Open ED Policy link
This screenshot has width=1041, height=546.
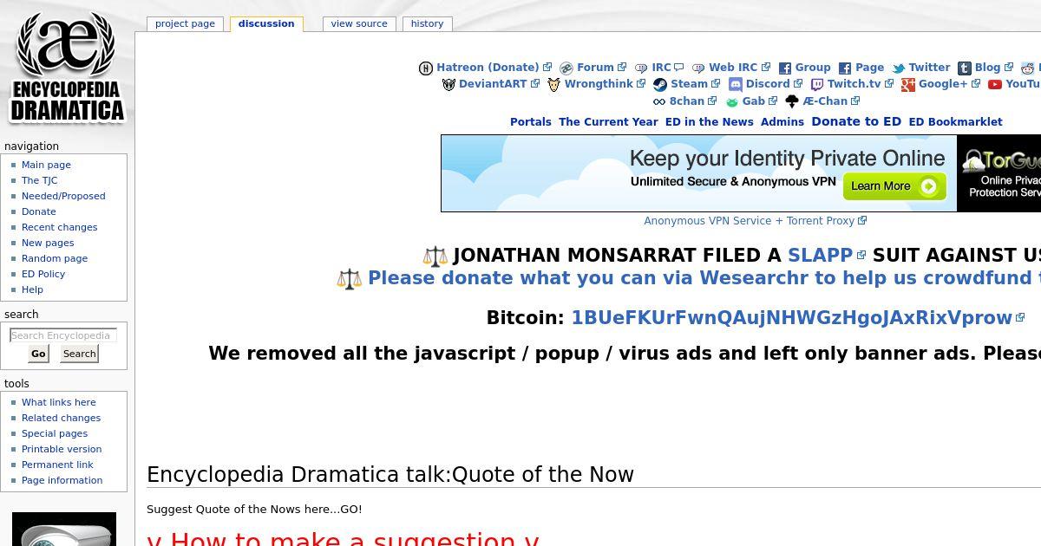(x=43, y=274)
